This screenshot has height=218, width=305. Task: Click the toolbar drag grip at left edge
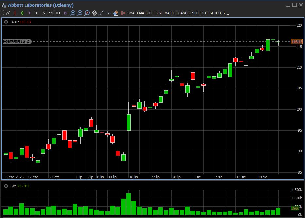click(x=3, y=13)
